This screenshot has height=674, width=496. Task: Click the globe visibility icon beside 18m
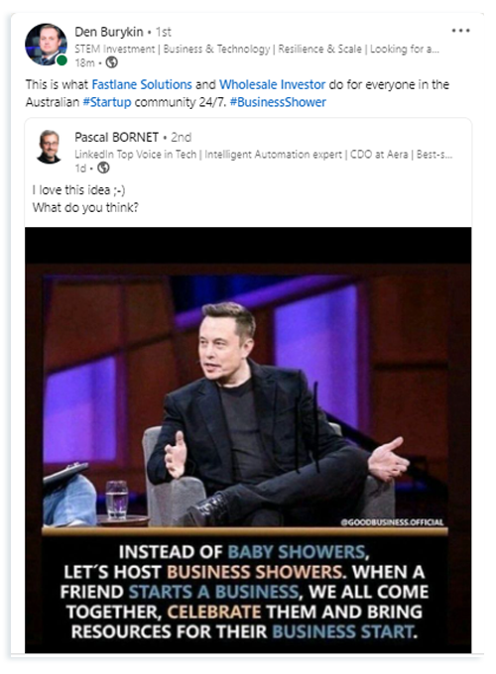click(x=111, y=62)
